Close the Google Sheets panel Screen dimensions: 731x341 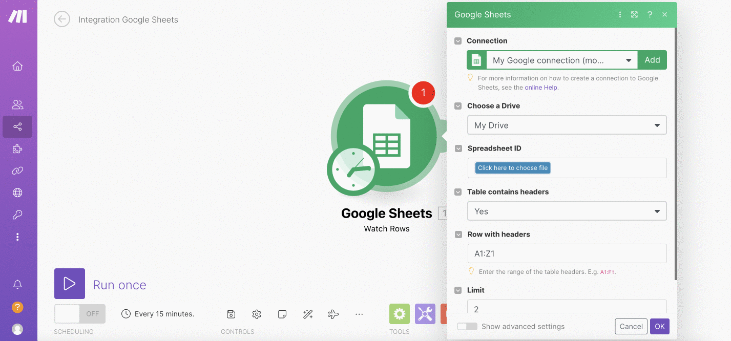665,15
